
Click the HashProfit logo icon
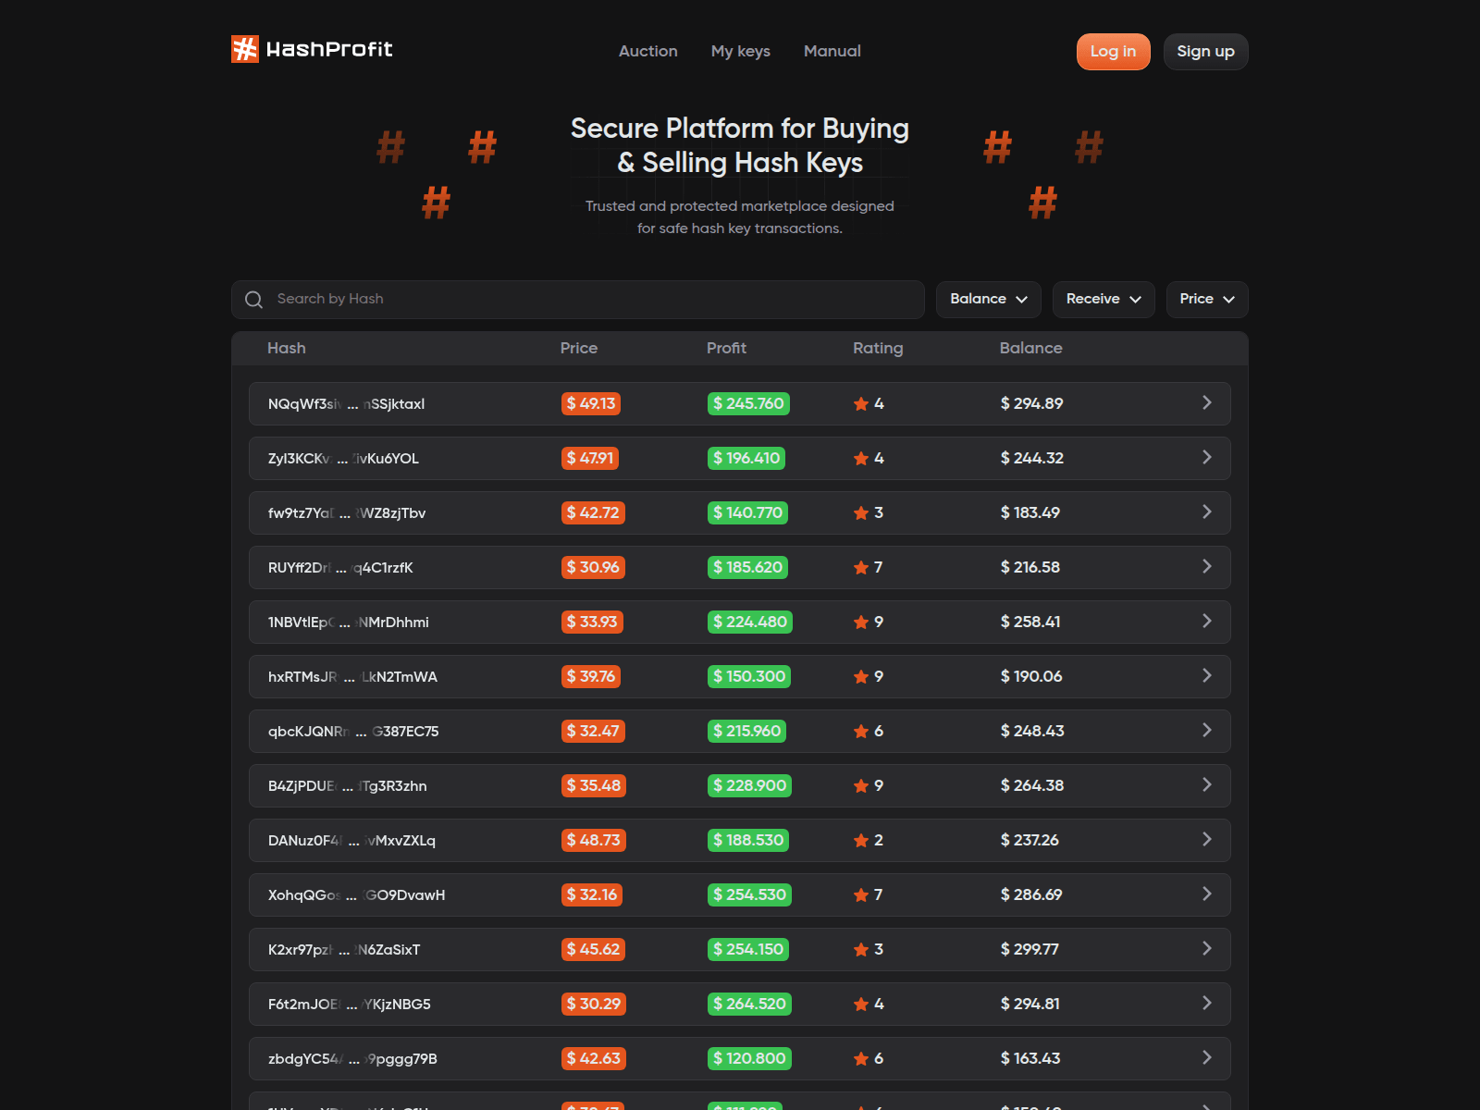[x=245, y=49]
